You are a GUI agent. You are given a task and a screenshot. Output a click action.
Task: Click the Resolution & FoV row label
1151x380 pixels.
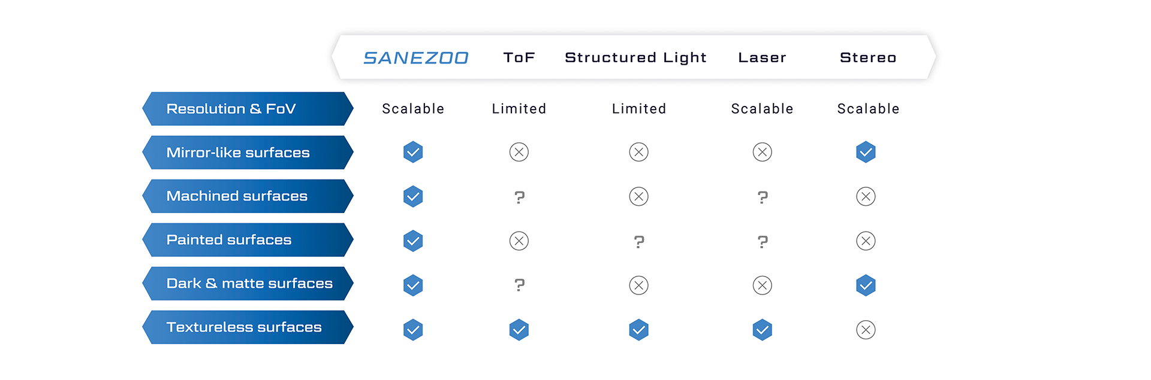(x=248, y=109)
